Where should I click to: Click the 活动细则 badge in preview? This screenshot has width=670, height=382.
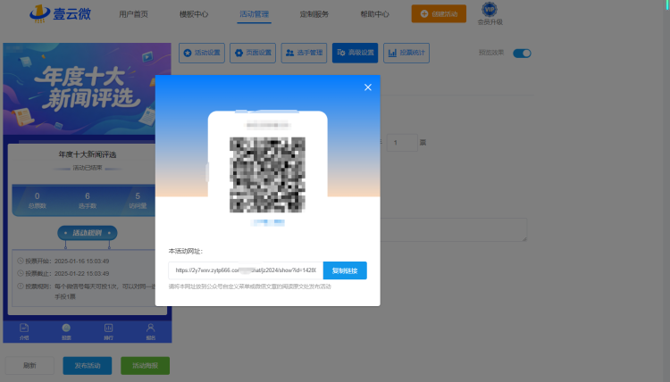point(88,233)
